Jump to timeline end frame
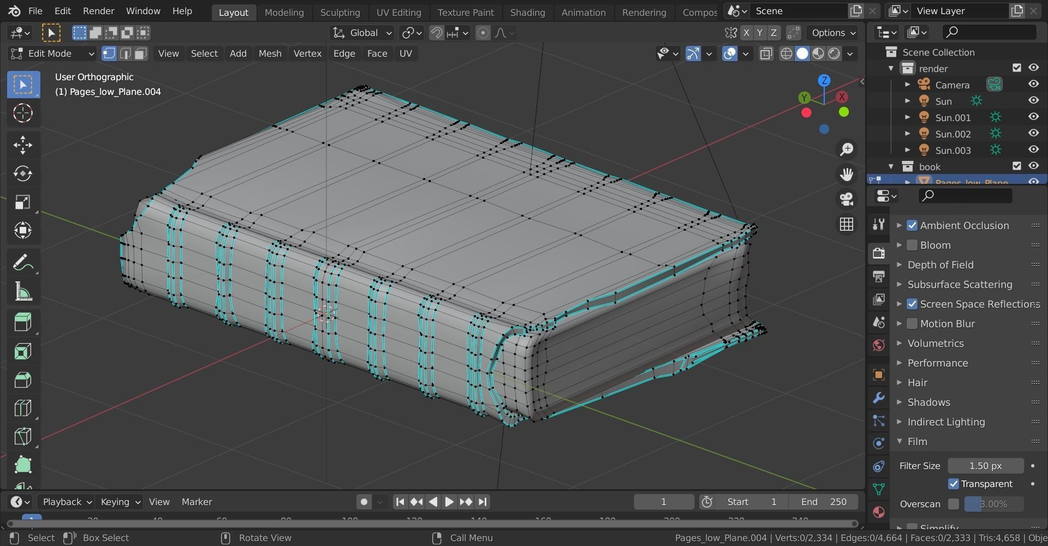 (483, 502)
